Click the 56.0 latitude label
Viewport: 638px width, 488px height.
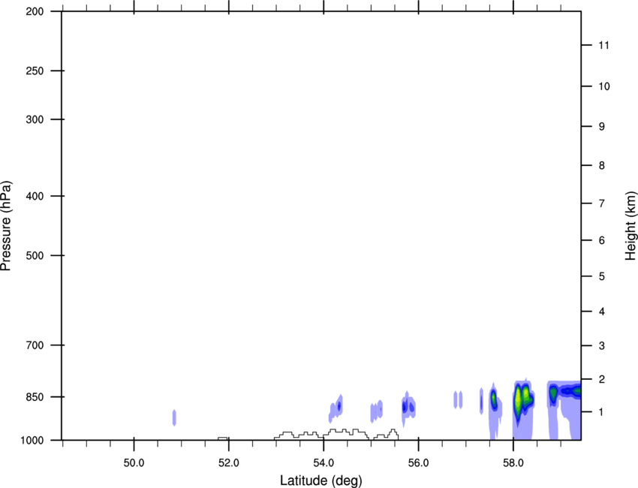pyautogui.click(x=418, y=463)
